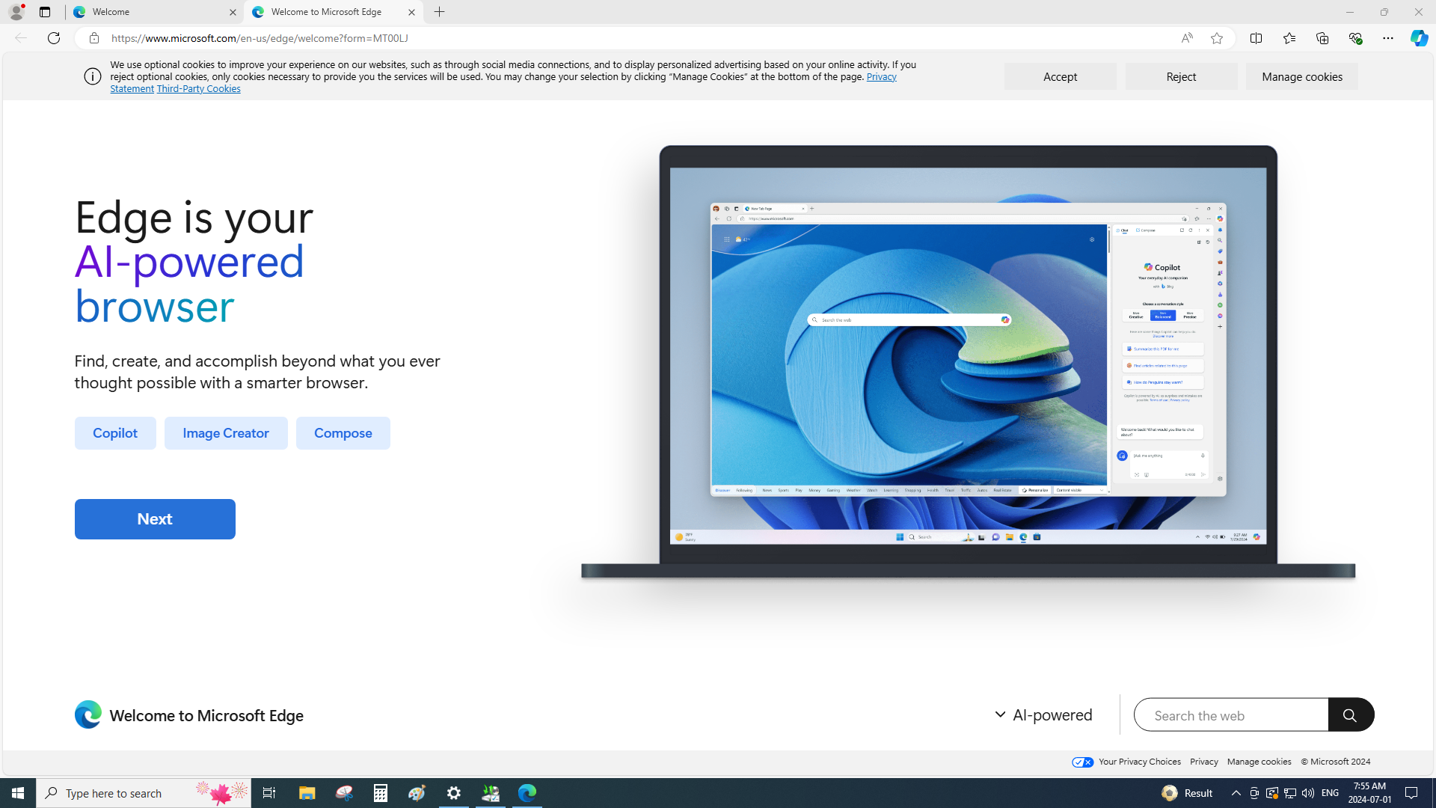Image resolution: width=1436 pixels, height=808 pixels.
Task: Show hidden system tray icons
Action: (x=1236, y=793)
